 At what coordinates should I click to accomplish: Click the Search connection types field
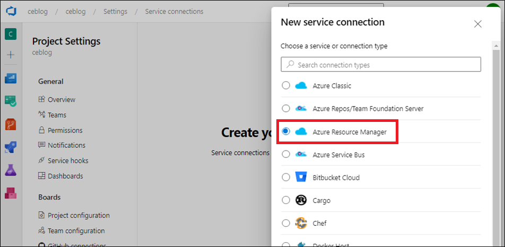[x=381, y=64]
